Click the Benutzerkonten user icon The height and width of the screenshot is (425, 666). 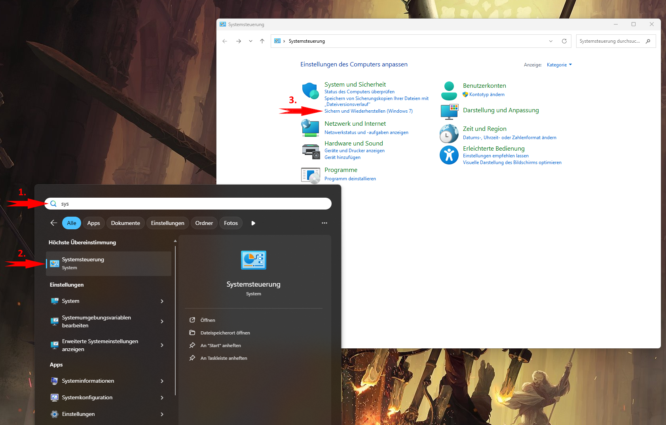[449, 91]
